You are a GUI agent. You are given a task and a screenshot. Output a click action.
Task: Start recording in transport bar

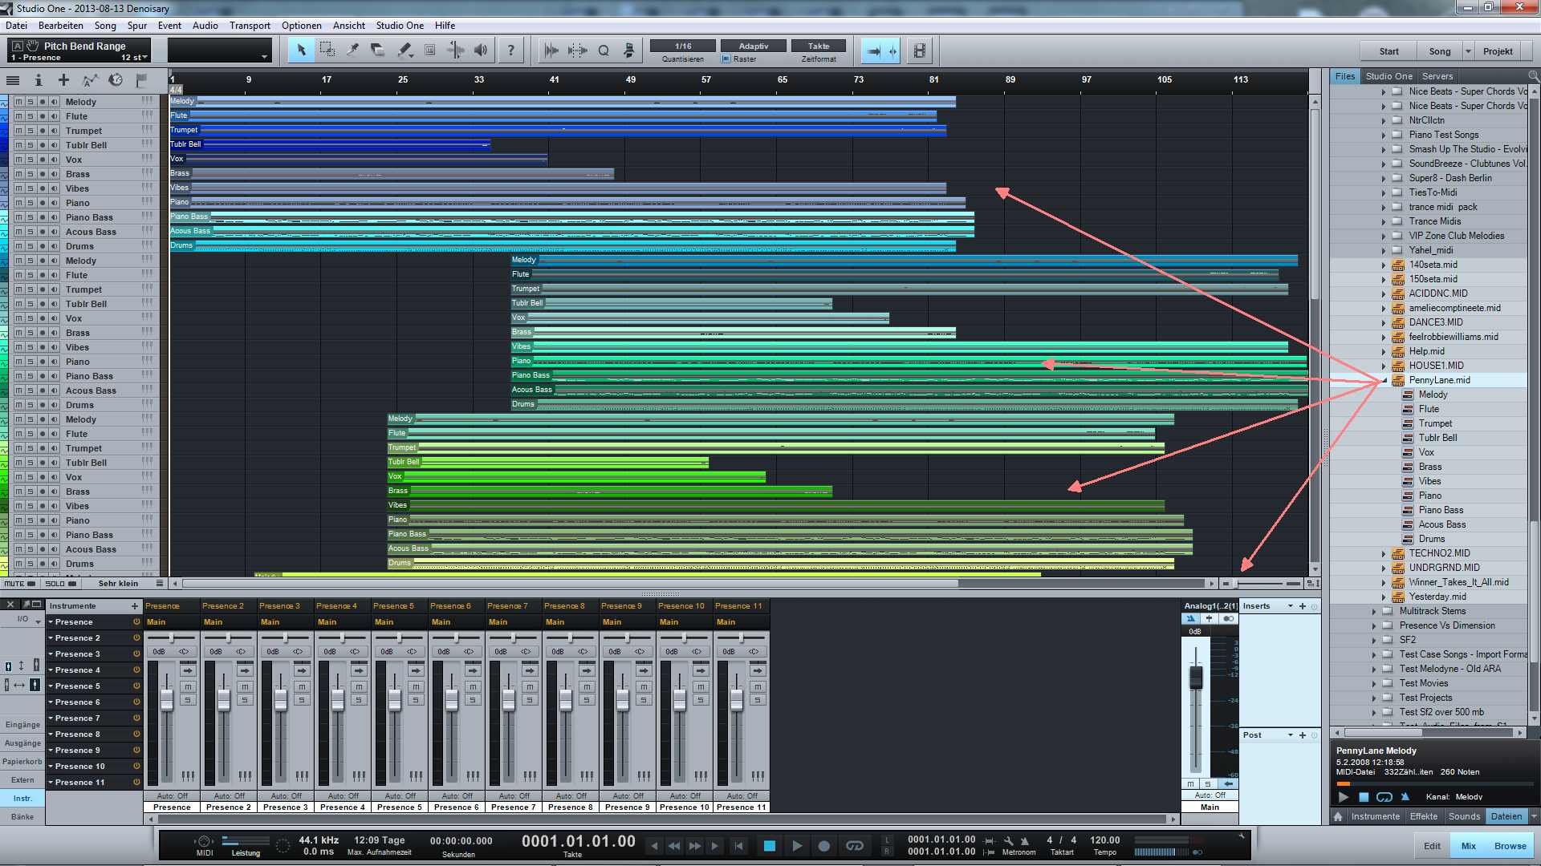pos(823,846)
